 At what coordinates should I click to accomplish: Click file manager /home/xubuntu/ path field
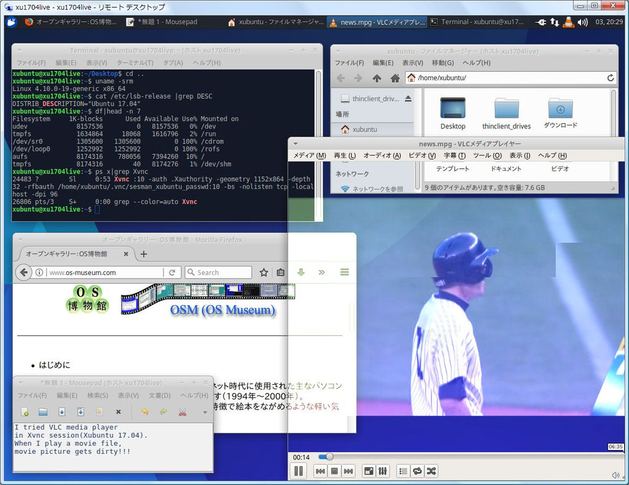[x=510, y=78]
